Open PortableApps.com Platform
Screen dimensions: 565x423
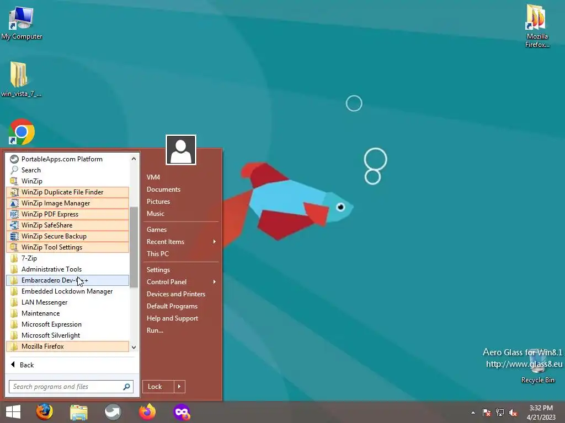[68, 159]
